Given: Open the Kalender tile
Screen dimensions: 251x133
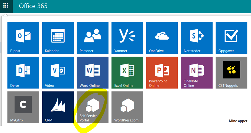Looking at the screenshot, I should click(x=58, y=38).
